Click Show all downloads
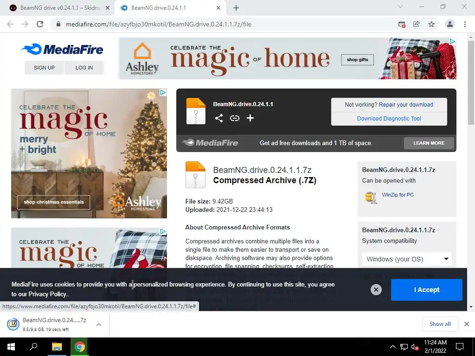 440,324
